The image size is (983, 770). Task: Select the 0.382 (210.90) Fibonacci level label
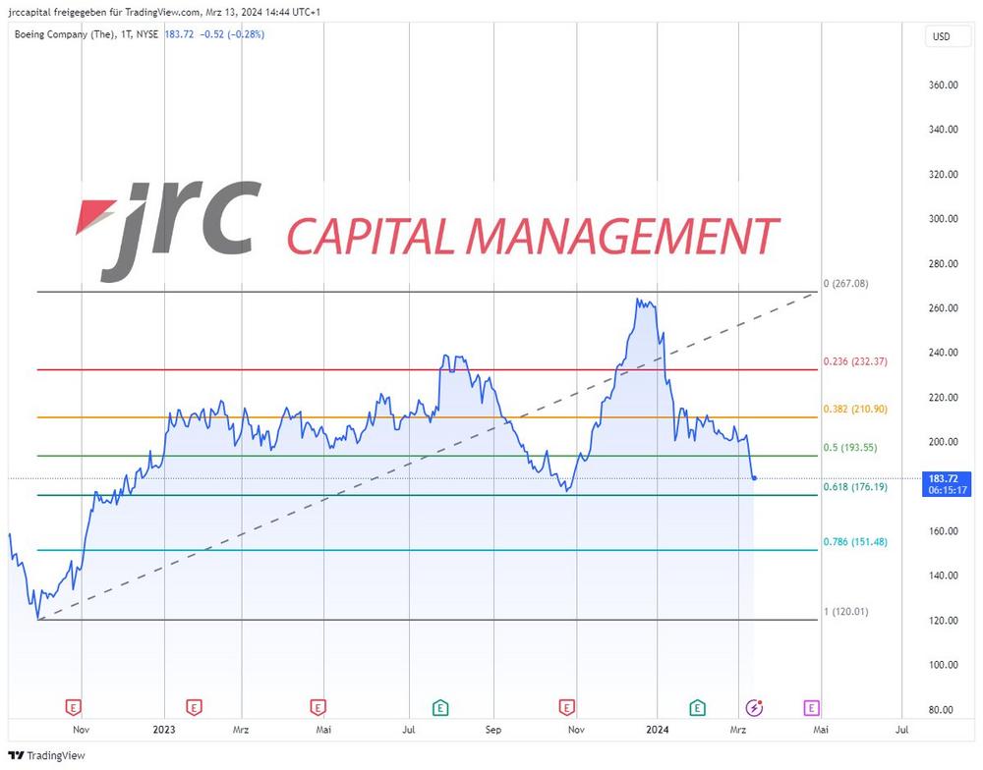pyautogui.click(x=855, y=410)
